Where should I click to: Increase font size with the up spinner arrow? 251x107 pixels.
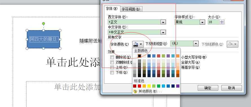(222, 21)
